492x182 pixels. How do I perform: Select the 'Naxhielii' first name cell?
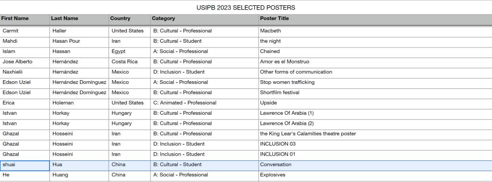25,73
